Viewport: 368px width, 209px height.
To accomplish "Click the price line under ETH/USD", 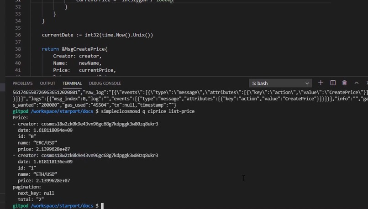I will click(x=44, y=181).
